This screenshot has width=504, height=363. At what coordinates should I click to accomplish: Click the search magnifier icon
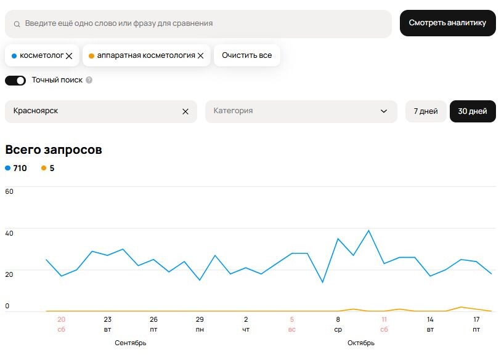(x=17, y=24)
